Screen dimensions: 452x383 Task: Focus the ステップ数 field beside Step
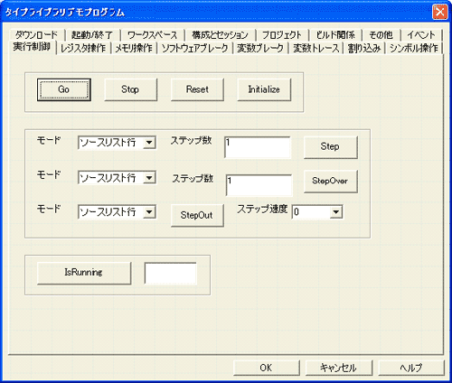tap(258, 147)
